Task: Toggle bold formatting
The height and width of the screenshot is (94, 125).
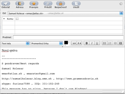Action: [x=86, y=43]
